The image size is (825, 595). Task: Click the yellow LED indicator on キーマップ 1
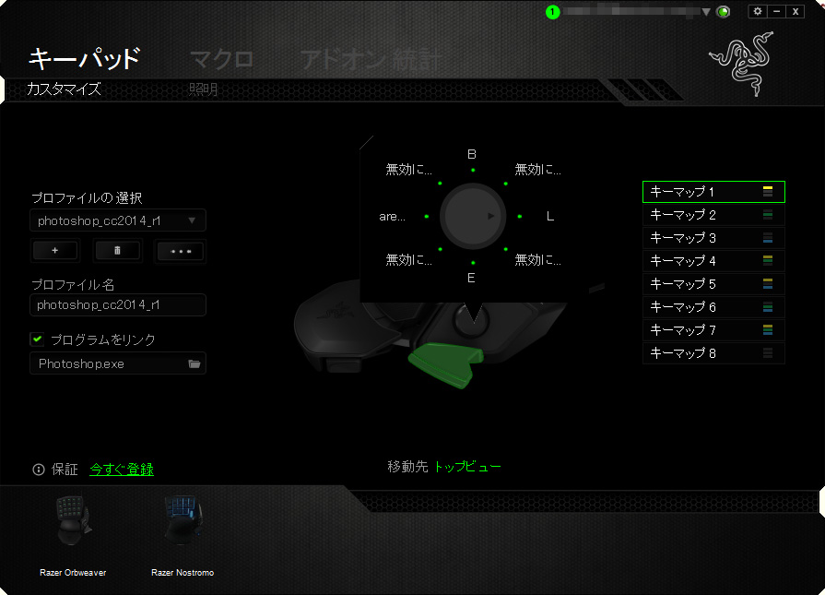coord(768,192)
